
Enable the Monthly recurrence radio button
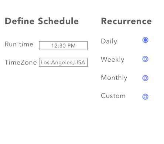[x=145, y=78]
